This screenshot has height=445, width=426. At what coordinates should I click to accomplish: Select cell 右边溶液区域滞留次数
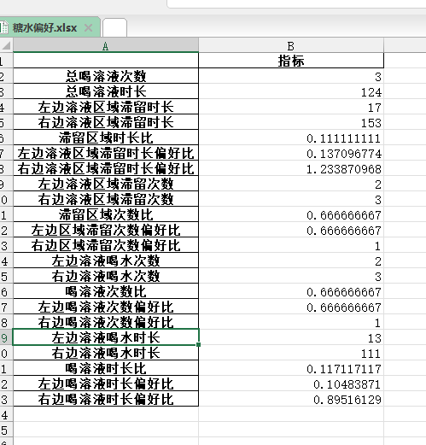click(106, 199)
